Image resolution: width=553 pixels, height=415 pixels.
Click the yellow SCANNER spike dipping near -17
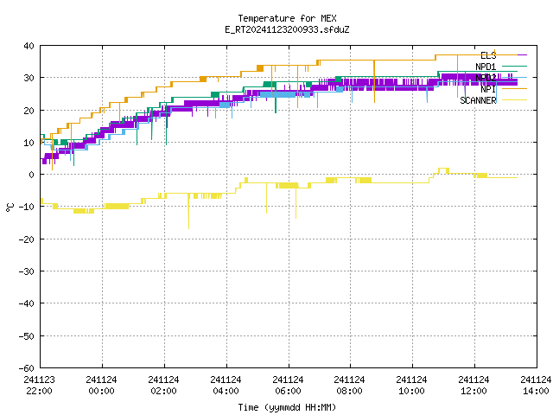[x=188, y=212]
